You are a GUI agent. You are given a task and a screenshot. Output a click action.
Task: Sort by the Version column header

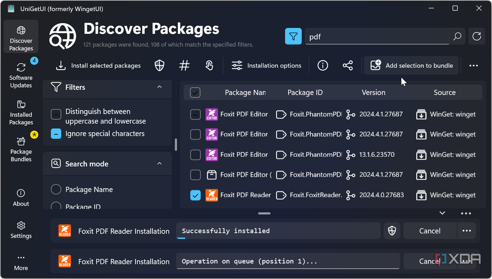coord(374,93)
